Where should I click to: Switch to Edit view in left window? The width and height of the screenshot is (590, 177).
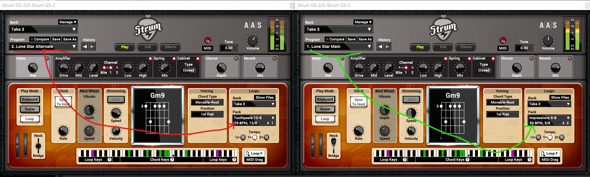[148, 47]
